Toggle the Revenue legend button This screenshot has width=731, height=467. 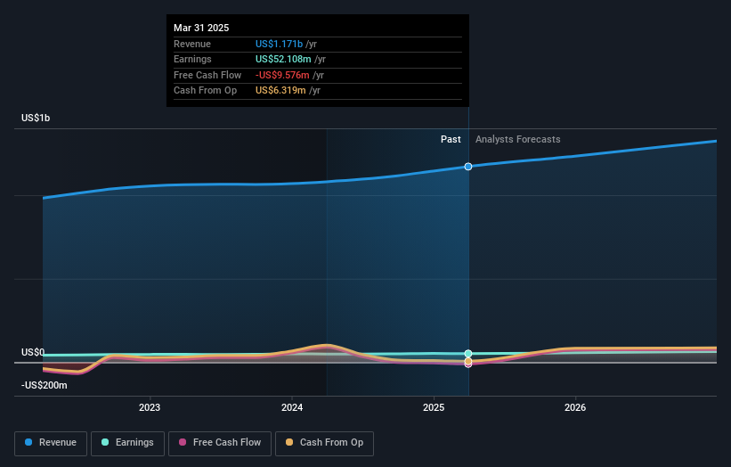coord(51,443)
